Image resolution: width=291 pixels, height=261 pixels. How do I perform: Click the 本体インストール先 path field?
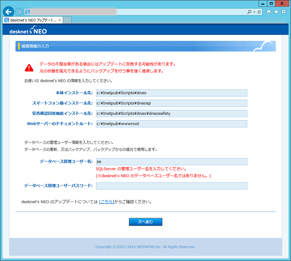[171, 93]
